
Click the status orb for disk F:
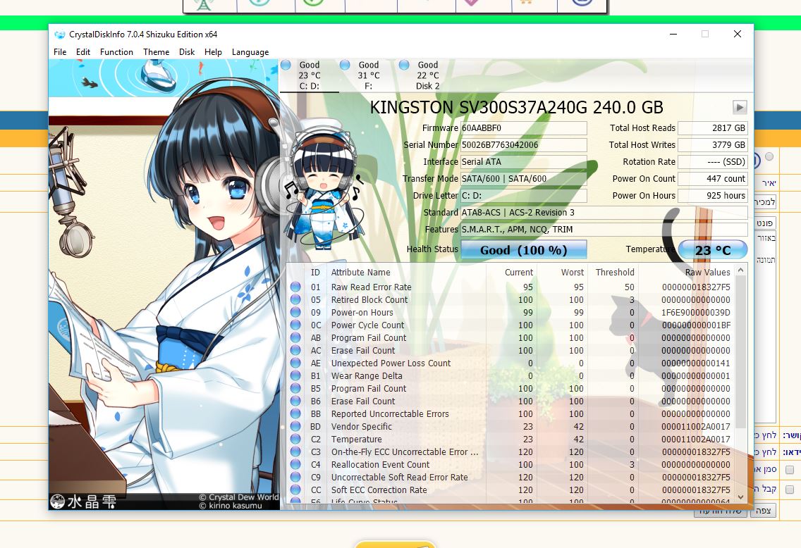point(345,66)
